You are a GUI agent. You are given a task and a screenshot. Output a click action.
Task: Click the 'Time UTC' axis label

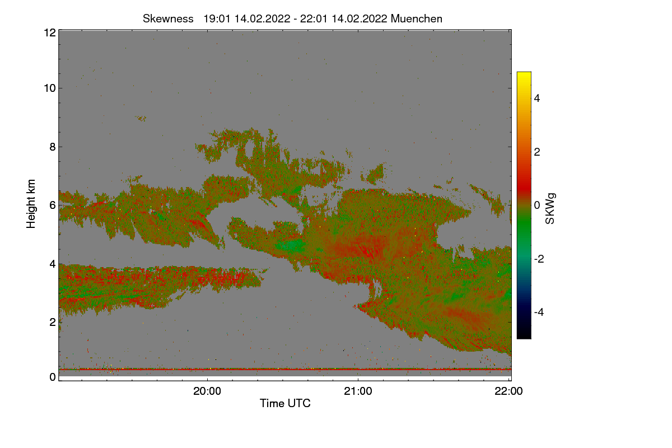[x=285, y=403]
